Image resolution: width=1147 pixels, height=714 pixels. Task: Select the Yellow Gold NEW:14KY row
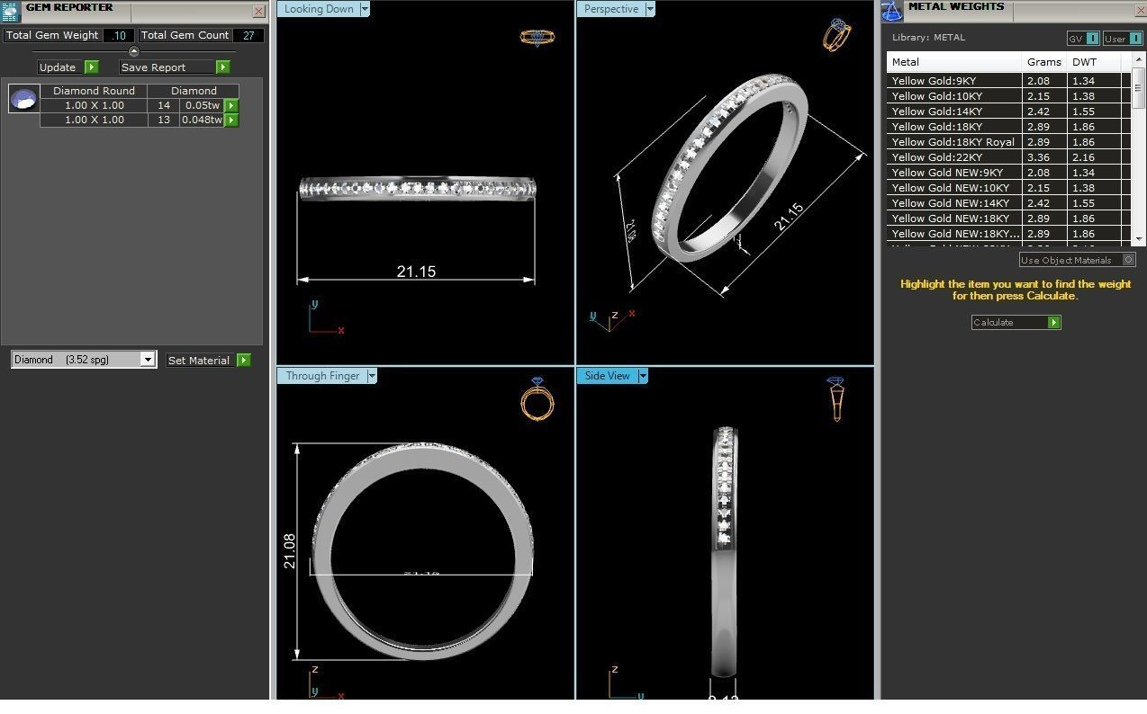[x=1008, y=203]
